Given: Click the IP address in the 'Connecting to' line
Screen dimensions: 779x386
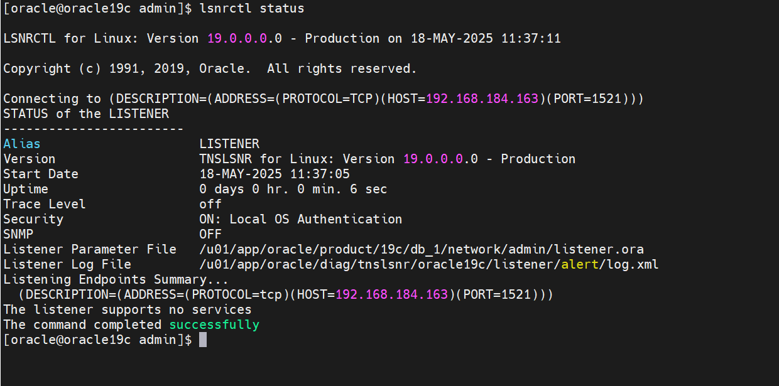Looking at the screenshot, I should coord(482,99).
